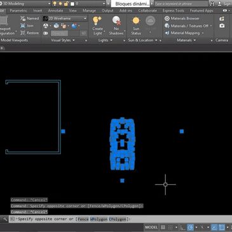Click the Material Mapping icon

coord(167,33)
